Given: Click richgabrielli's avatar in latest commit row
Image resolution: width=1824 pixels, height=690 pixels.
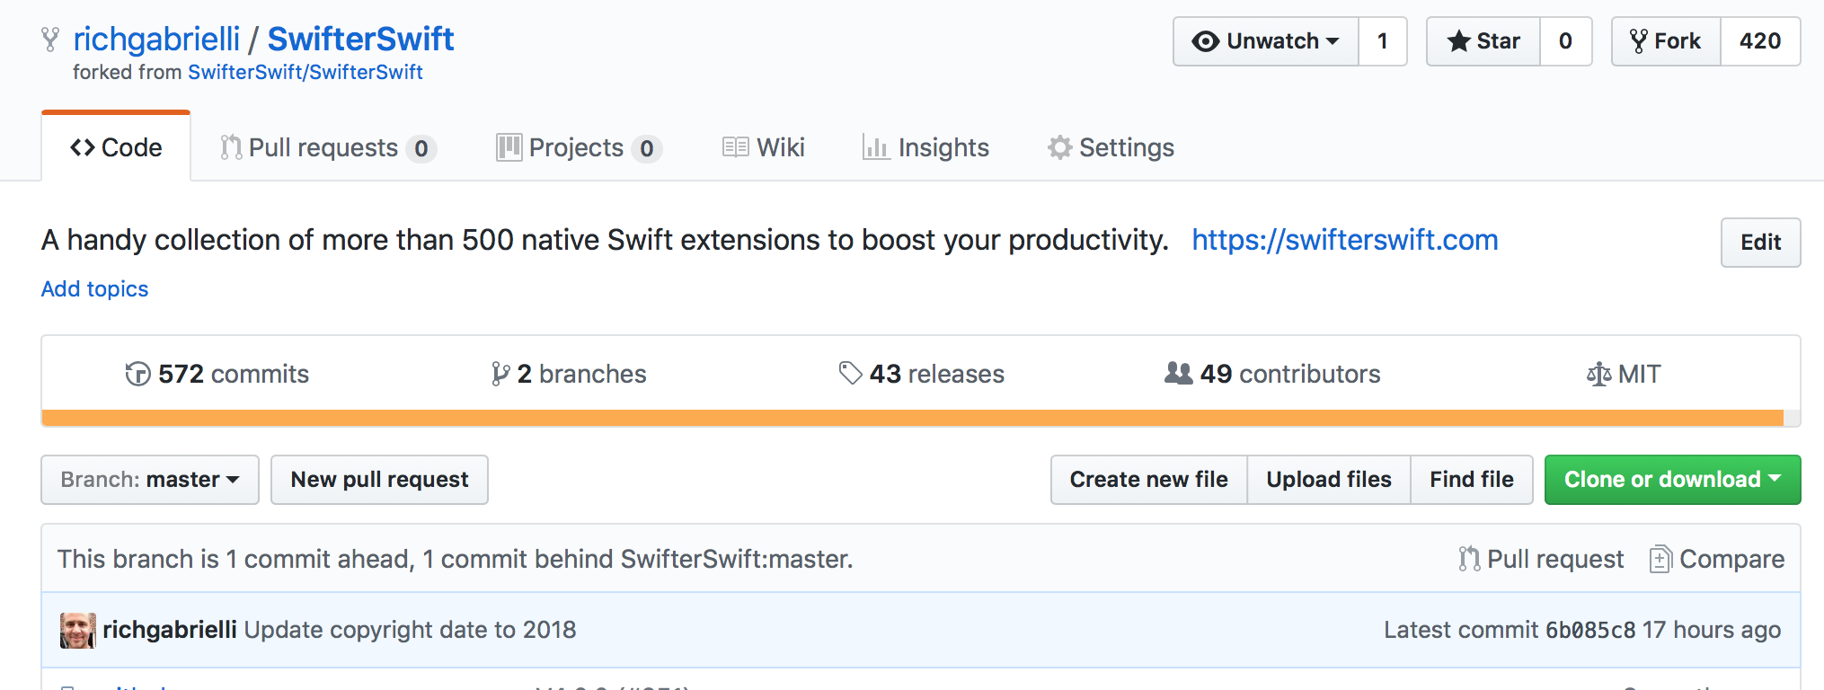Looking at the screenshot, I should coord(78,630).
